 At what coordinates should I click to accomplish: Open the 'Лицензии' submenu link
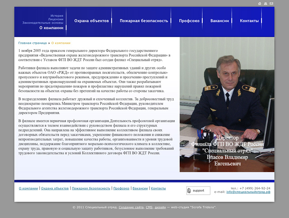pyautogui.click(x=56, y=19)
